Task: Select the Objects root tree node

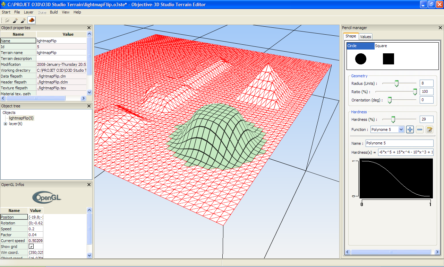Action: [x=9, y=113]
